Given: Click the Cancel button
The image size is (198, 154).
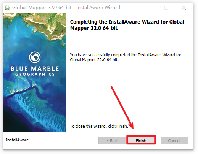Looking at the screenshot, I should (174, 140).
